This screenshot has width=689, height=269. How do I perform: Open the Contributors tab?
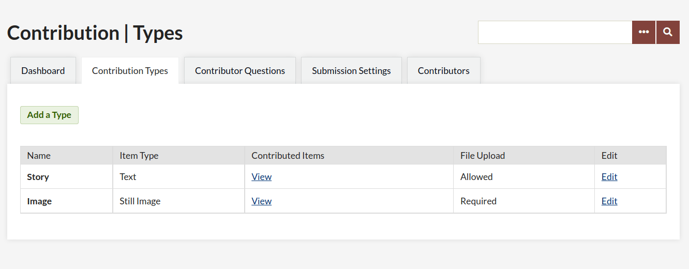click(444, 71)
